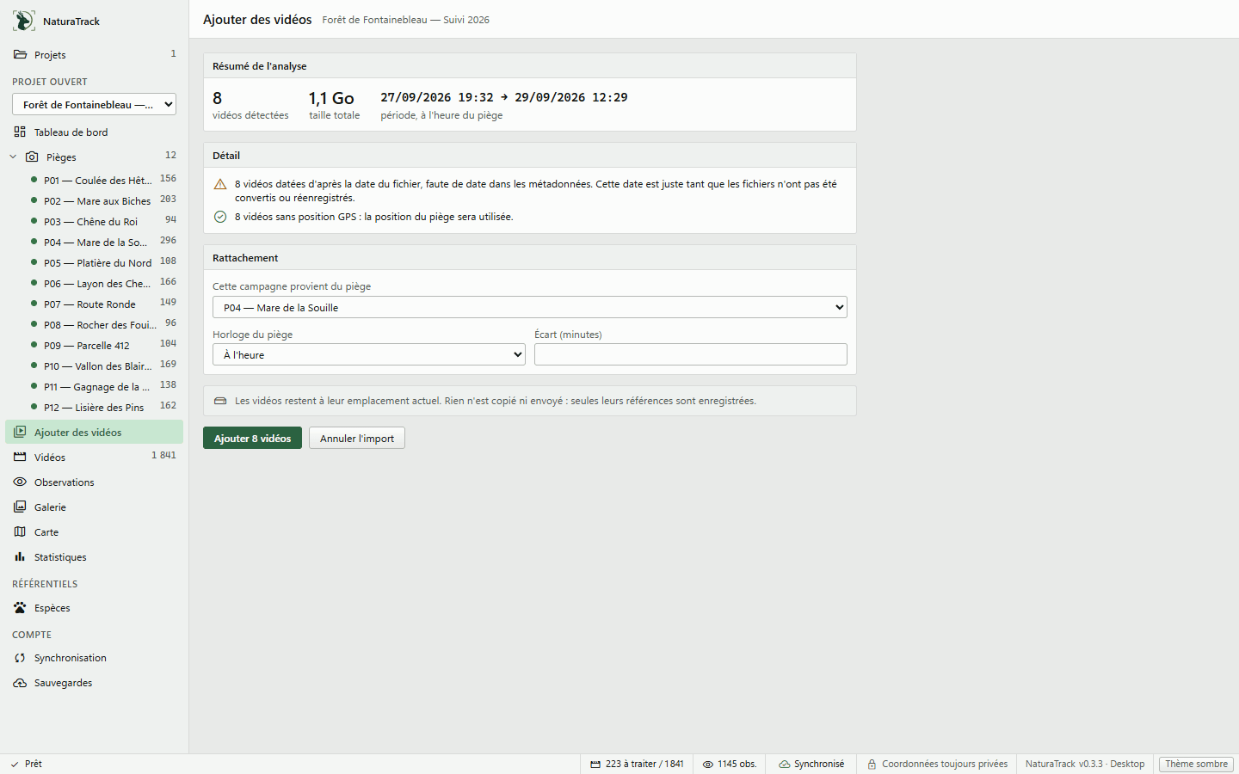Viewport: 1239px width, 774px height.
Task: Select trap P01 — Coulée des Hêt…
Action: point(94,180)
